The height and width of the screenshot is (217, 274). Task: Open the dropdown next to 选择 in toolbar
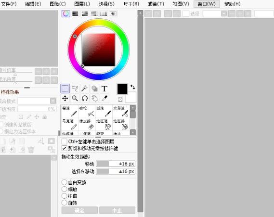[224, 13]
